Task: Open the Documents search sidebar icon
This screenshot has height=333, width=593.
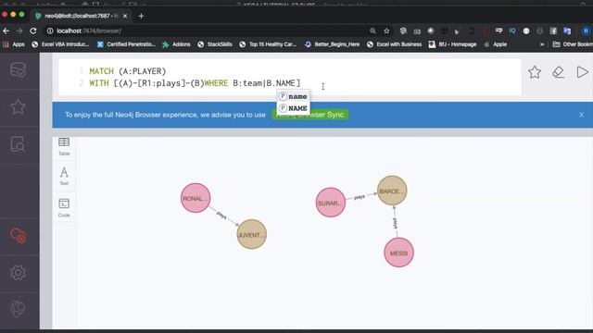Action: (19, 144)
